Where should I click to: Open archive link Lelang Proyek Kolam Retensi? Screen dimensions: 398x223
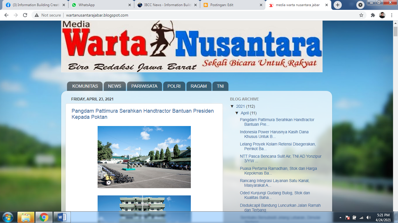[x=278, y=146]
